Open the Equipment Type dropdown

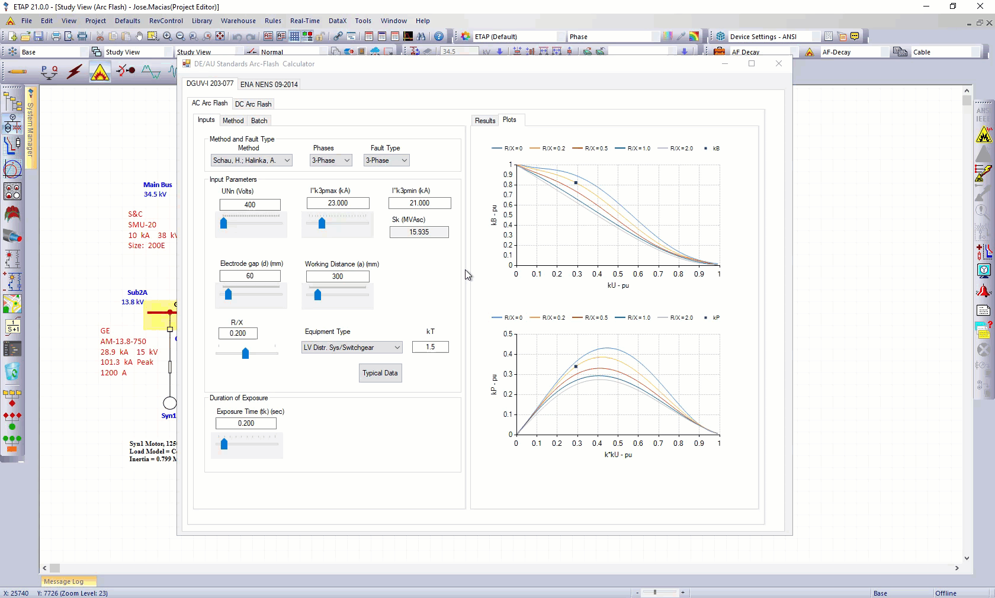coord(352,348)
